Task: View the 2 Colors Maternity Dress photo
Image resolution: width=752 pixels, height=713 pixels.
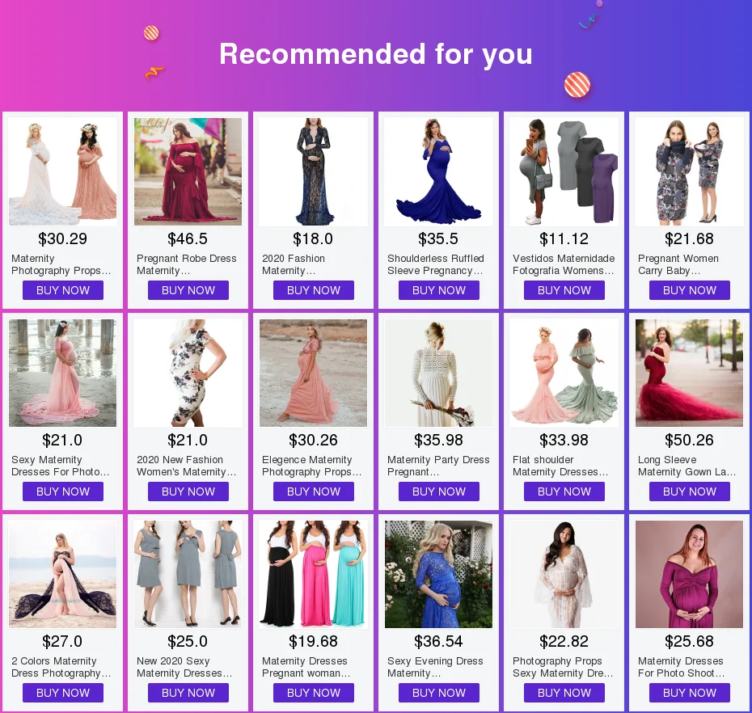Action: 63,575
